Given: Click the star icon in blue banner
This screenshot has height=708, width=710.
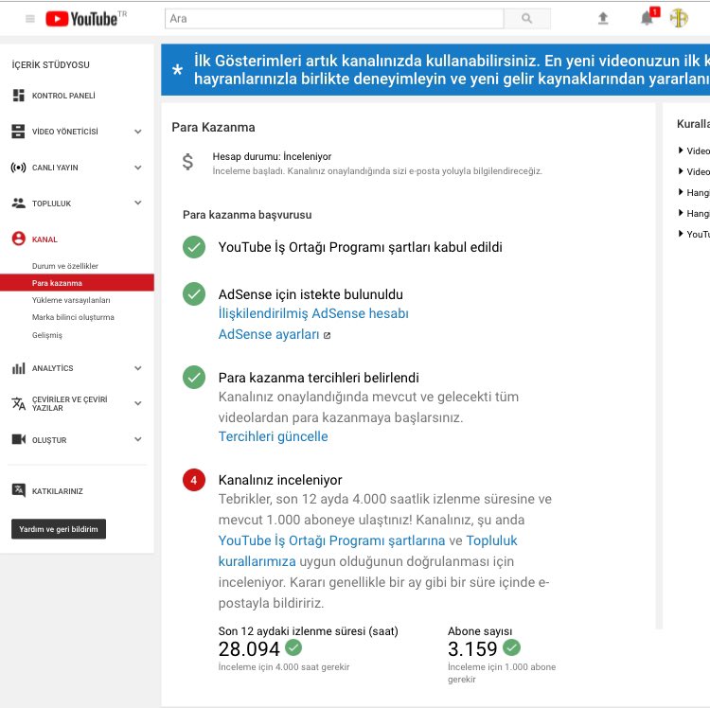Looking at the screenshot, I should [x=178, y=70].
